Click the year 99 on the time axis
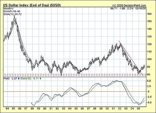Image resolution: width=156 pixels, height=113 pixels. (x=101, y=108)
